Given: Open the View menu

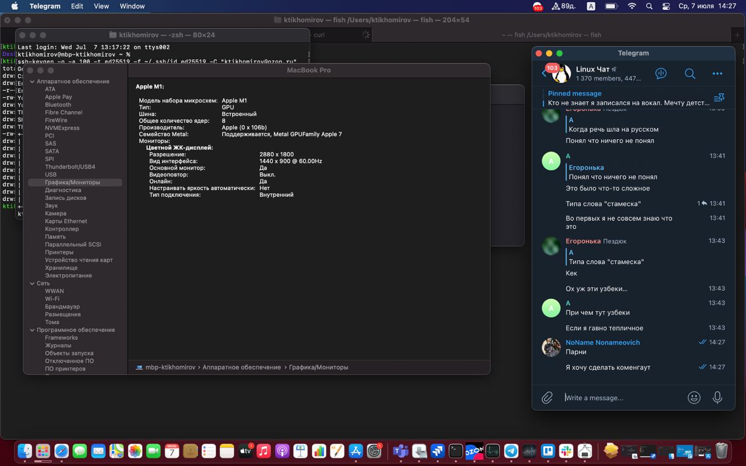Looking at the screenshot, I should (101, 6).
